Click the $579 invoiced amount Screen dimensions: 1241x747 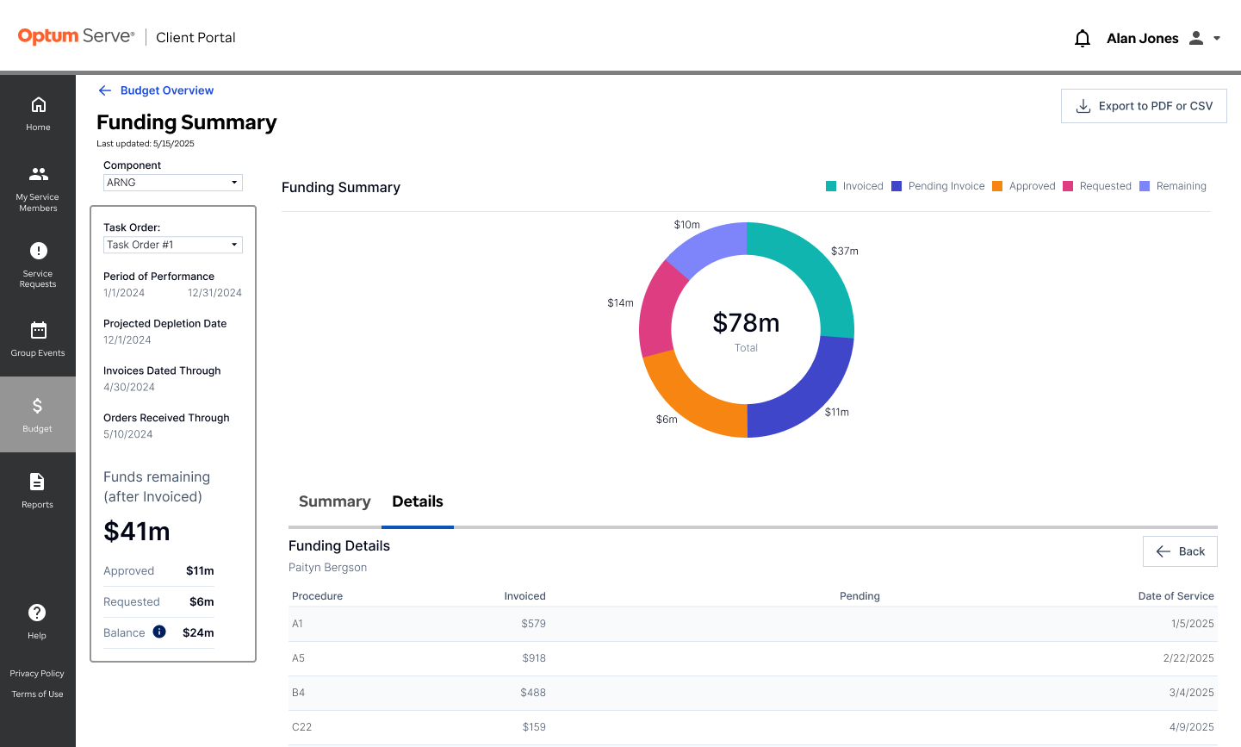click(x=533, y=624)
